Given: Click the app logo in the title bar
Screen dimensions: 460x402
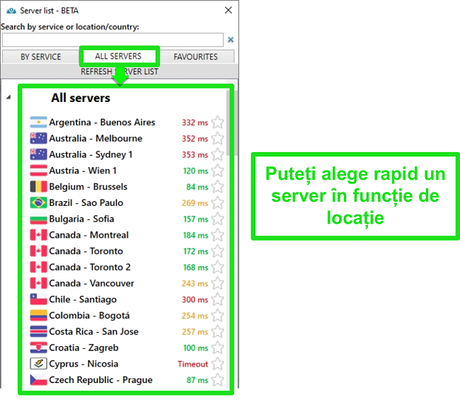Looking at the screenshot, I should tap(11, 10).
